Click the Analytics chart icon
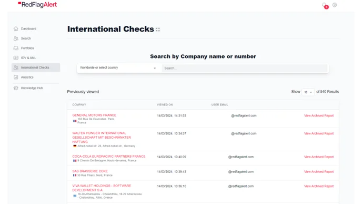This screenshot has width=362, height=204. click(16, 77)
